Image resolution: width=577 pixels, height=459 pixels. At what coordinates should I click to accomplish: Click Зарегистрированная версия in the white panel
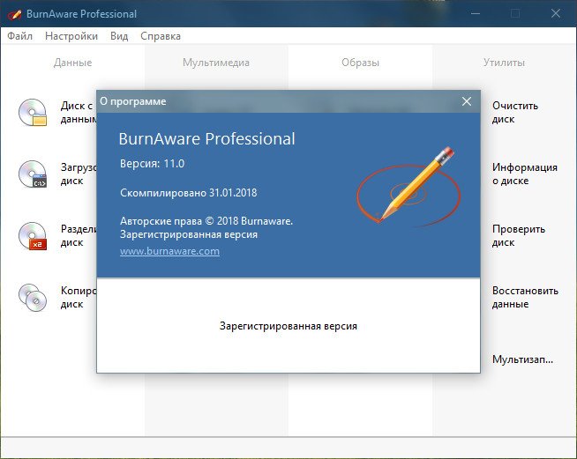coord(288,326)
